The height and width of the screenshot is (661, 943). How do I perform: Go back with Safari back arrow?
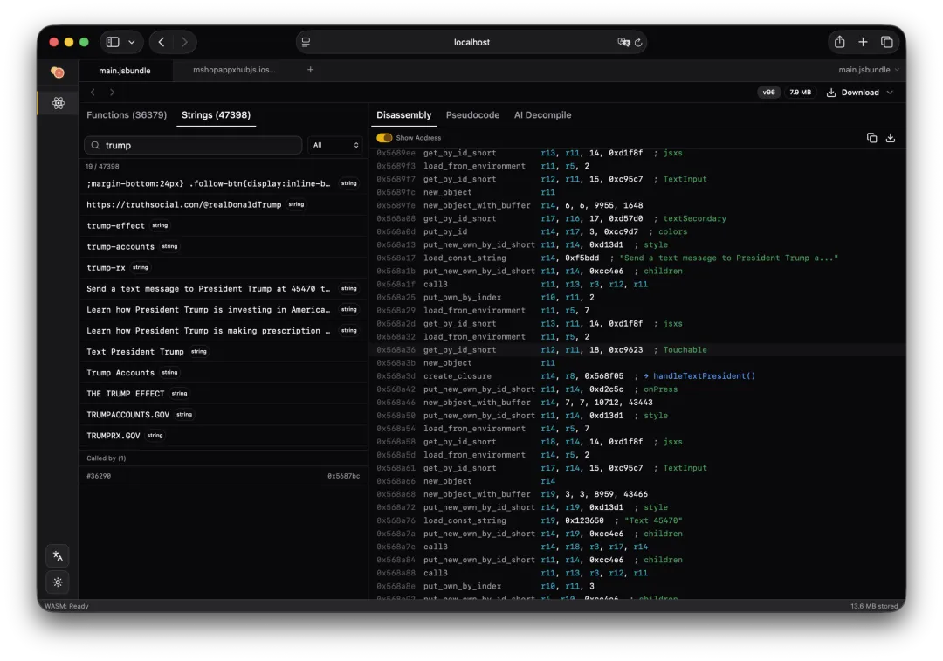click(x=162, y=42)
